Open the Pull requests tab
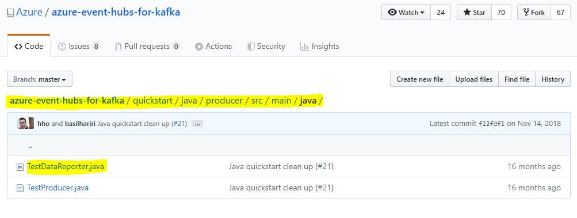Image resolution: width=577 pixels, height=218 pixels. point(147,47)
